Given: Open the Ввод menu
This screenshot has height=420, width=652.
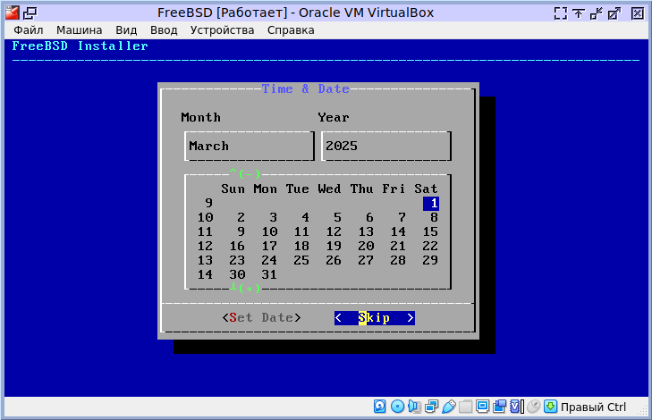Looking at the screenshot, I should [164, 30].
